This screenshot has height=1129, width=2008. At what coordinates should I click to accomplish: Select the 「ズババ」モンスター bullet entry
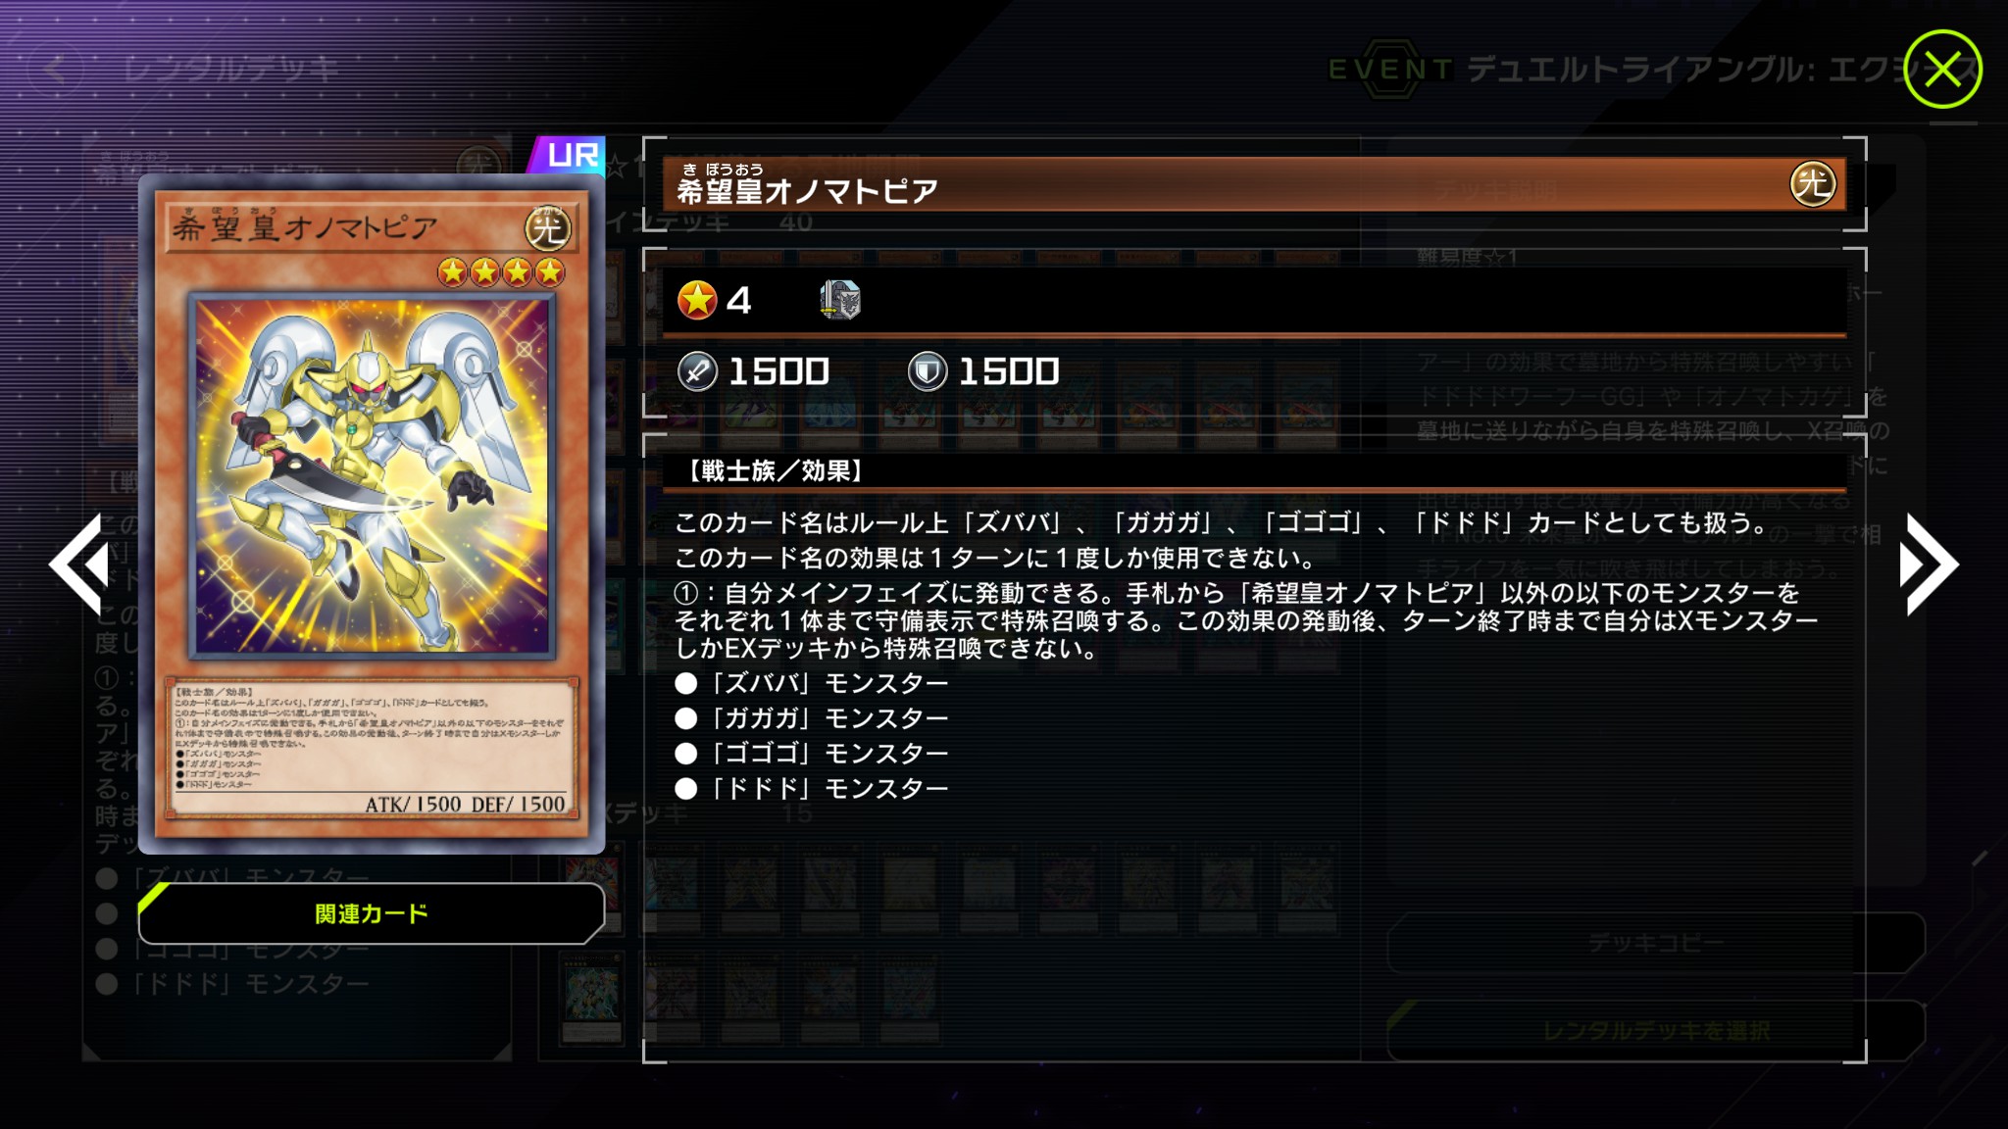(812, 683)
